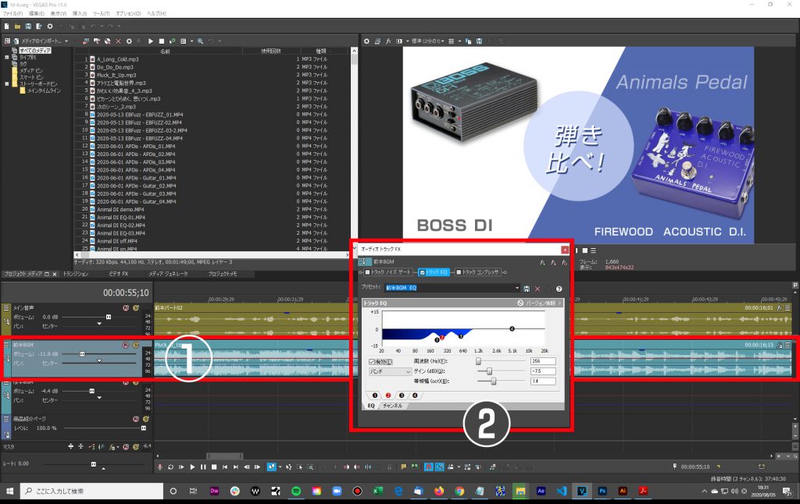Open project properties gear in main toolbar
Image resolution: width=800 pixels, height=504 pixels.
coord(50,26)
